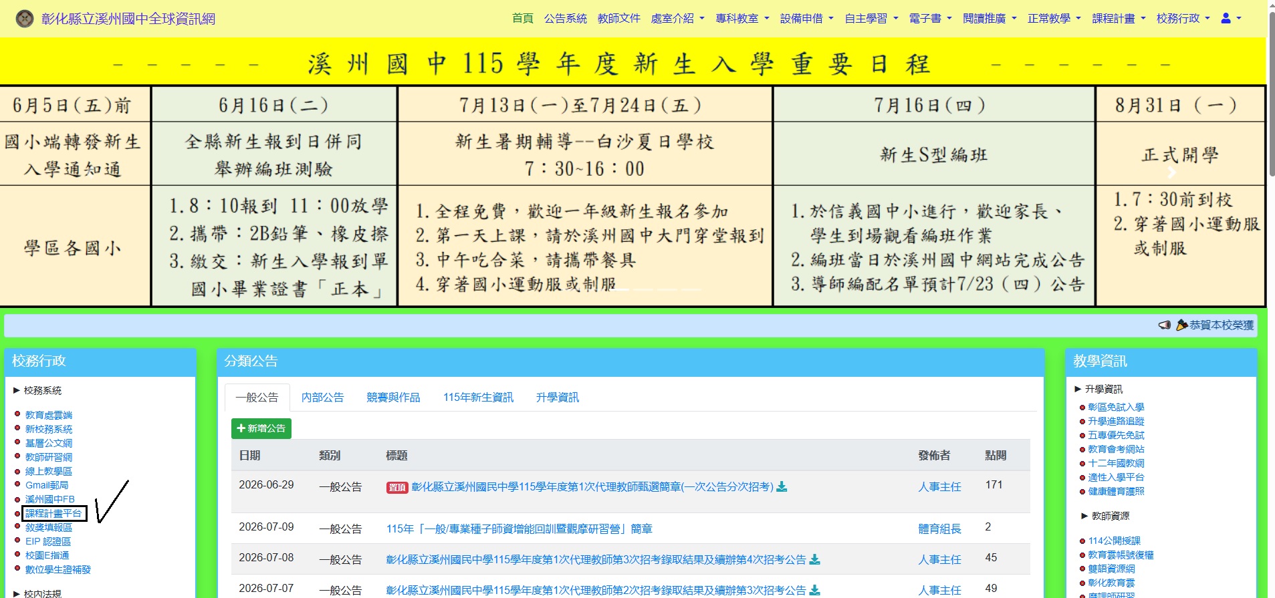Open 新校務系統 link
Screen dimensions: 1275x598
coord(49,430)
